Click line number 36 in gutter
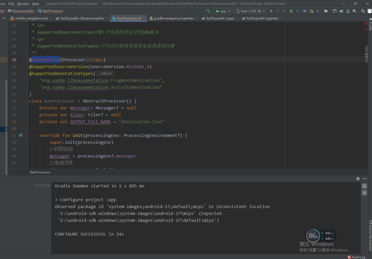 click(x=14, y=101)
